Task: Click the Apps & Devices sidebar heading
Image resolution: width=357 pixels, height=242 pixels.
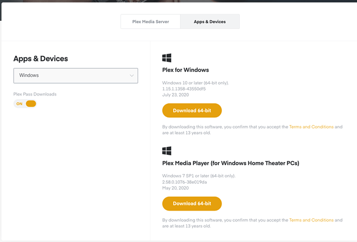Action: tap(41, 58)
